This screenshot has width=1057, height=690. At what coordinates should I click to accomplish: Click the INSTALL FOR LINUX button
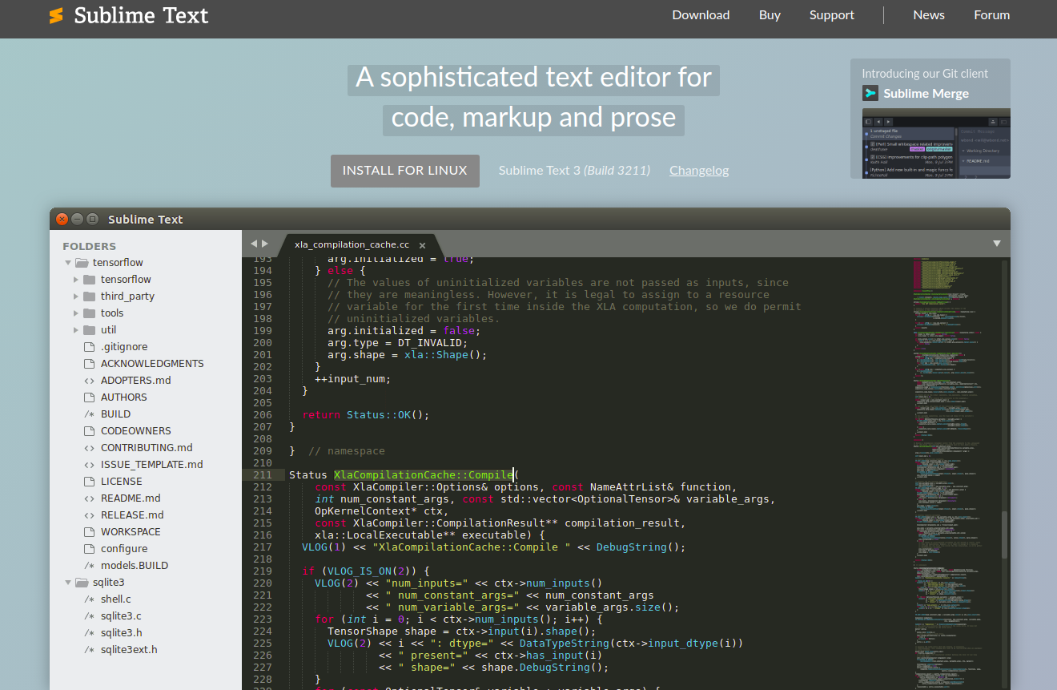pyautogui.click(x=404, y=171)
